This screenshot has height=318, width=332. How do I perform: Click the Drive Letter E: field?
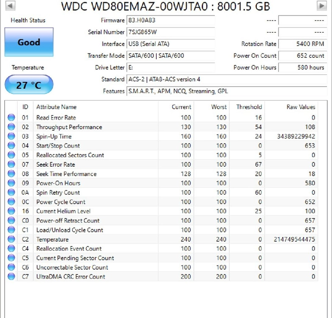click(171, 68)
